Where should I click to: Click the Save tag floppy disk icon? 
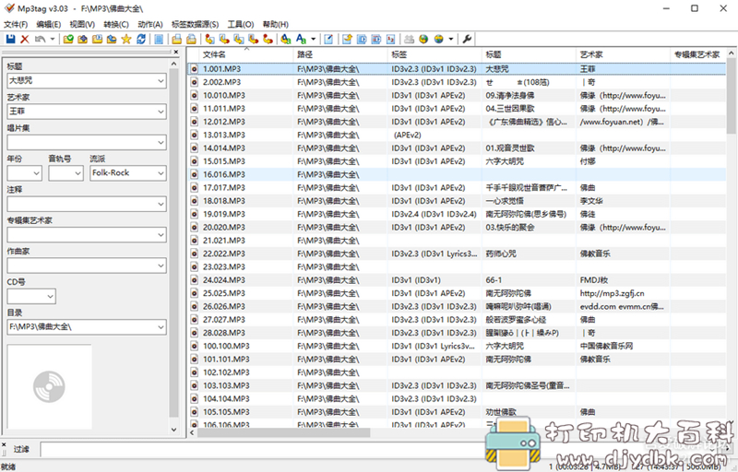(10, 39)
